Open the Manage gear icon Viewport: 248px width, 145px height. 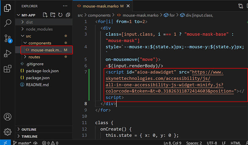point(7,132)
